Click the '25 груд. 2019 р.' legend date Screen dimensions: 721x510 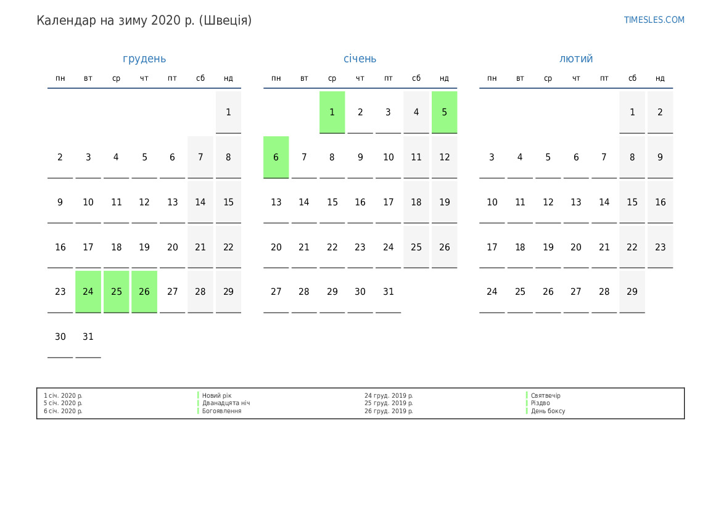coord(389,403)
